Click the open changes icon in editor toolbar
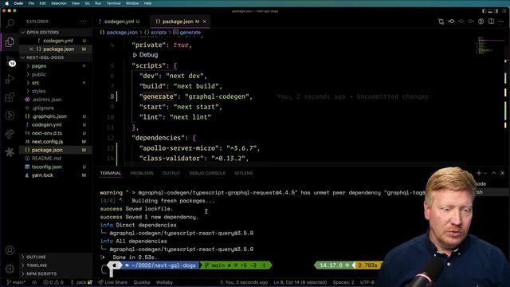This screenshot has width=510, height=287. click(441, 22)
